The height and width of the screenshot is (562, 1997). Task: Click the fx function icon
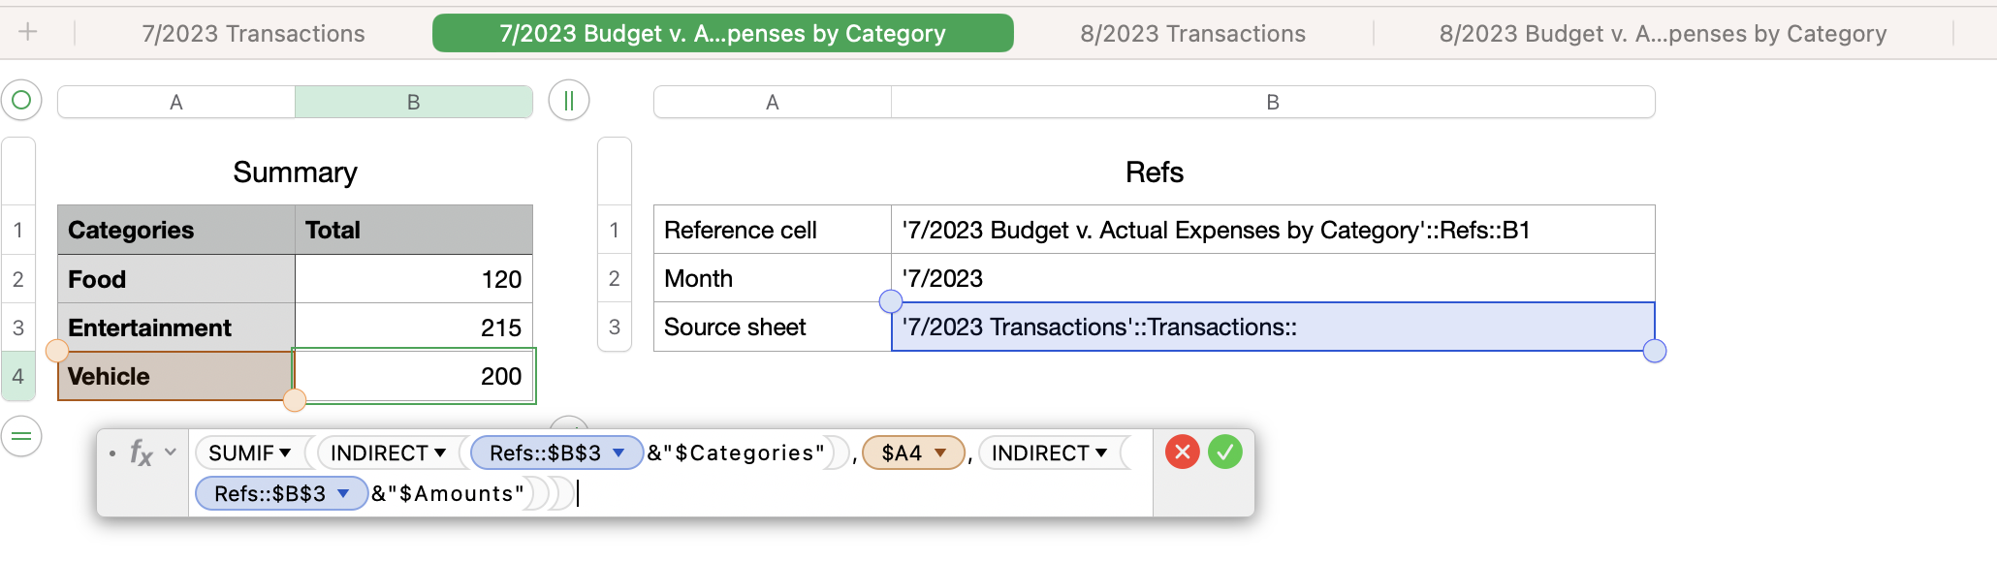[142, 453]
